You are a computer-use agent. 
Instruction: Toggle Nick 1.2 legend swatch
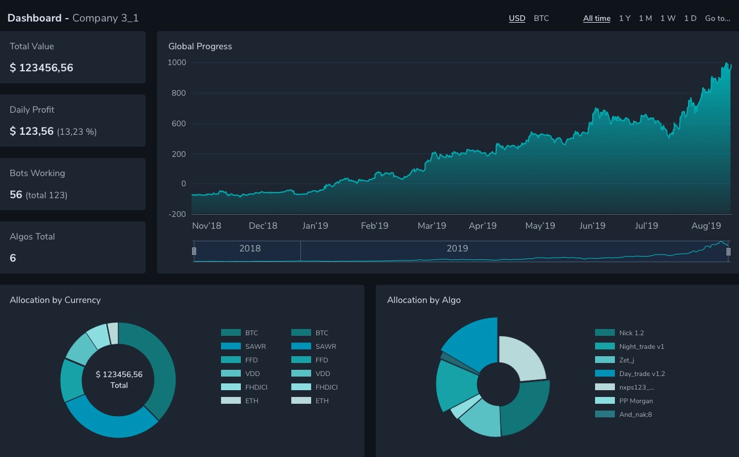605,333
